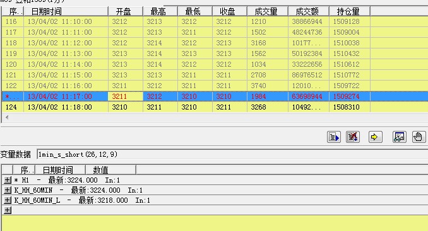Sort by the 收盘 column header
Viewport: 428px width, 231px height.
click(x=230, y=11)
